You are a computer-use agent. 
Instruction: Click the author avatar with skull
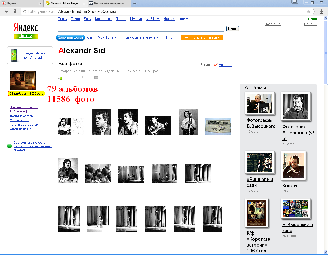(23, 80)
